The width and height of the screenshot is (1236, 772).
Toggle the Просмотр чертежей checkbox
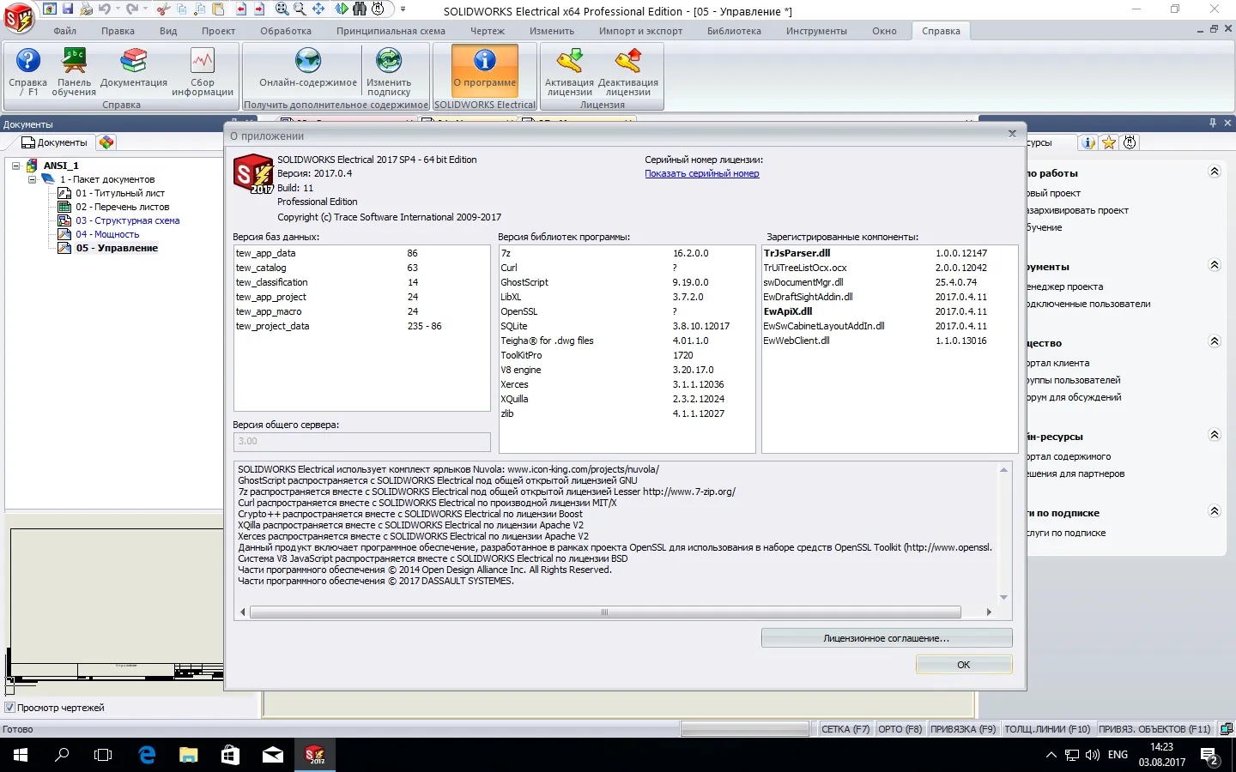tap(10, 708)
